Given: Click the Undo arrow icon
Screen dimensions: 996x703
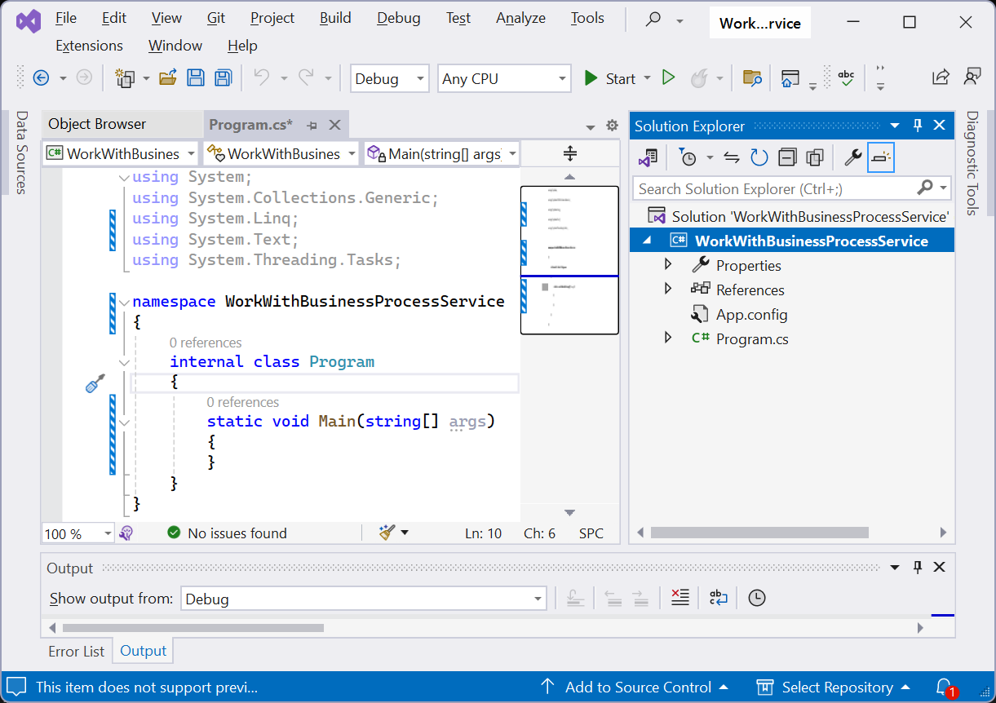Looking at the screenshot, I should [x=262, y=77].
